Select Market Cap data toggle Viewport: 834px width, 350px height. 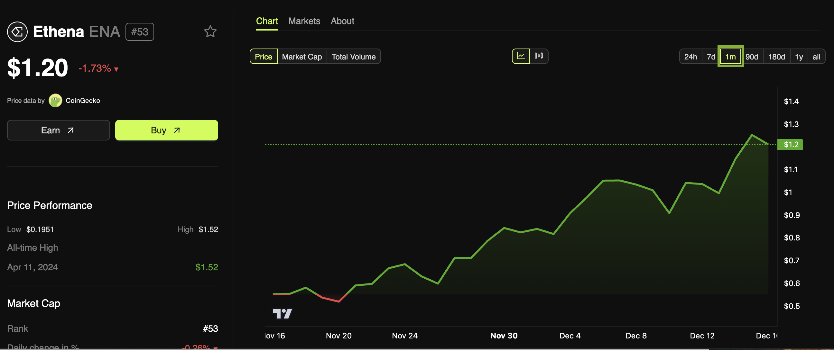(302, 57)
